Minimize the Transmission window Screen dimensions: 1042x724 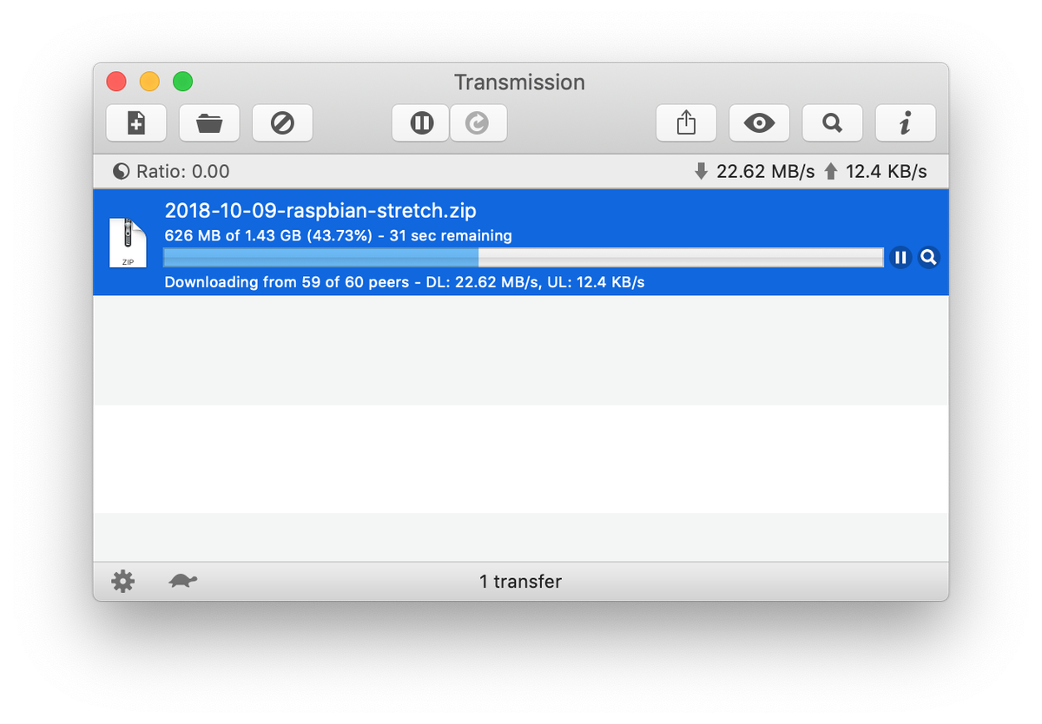(149, 82)
